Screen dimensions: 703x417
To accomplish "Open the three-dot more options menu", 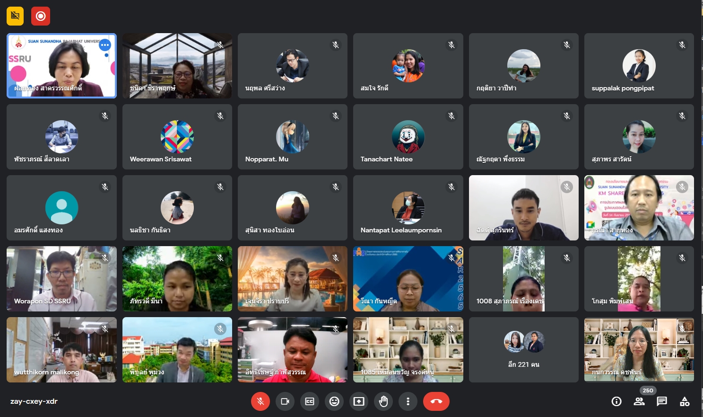I will click(408, 401).
